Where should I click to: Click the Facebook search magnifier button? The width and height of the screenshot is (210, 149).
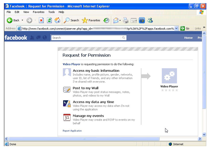pyautogui.click(x=124, y=38)
